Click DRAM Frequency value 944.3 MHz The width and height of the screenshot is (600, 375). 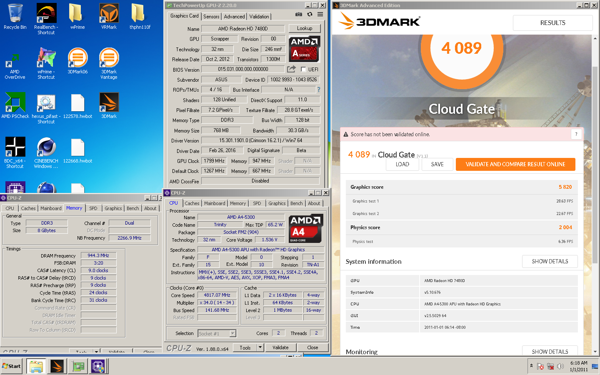pos(98,255)
